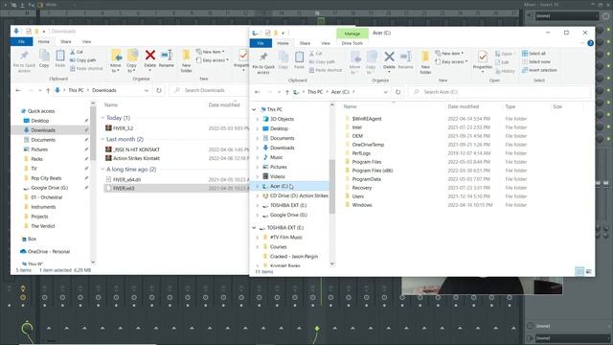Refresh the Acer (C:) window address bar
This screenshot has height=345, width=613.
398,92
